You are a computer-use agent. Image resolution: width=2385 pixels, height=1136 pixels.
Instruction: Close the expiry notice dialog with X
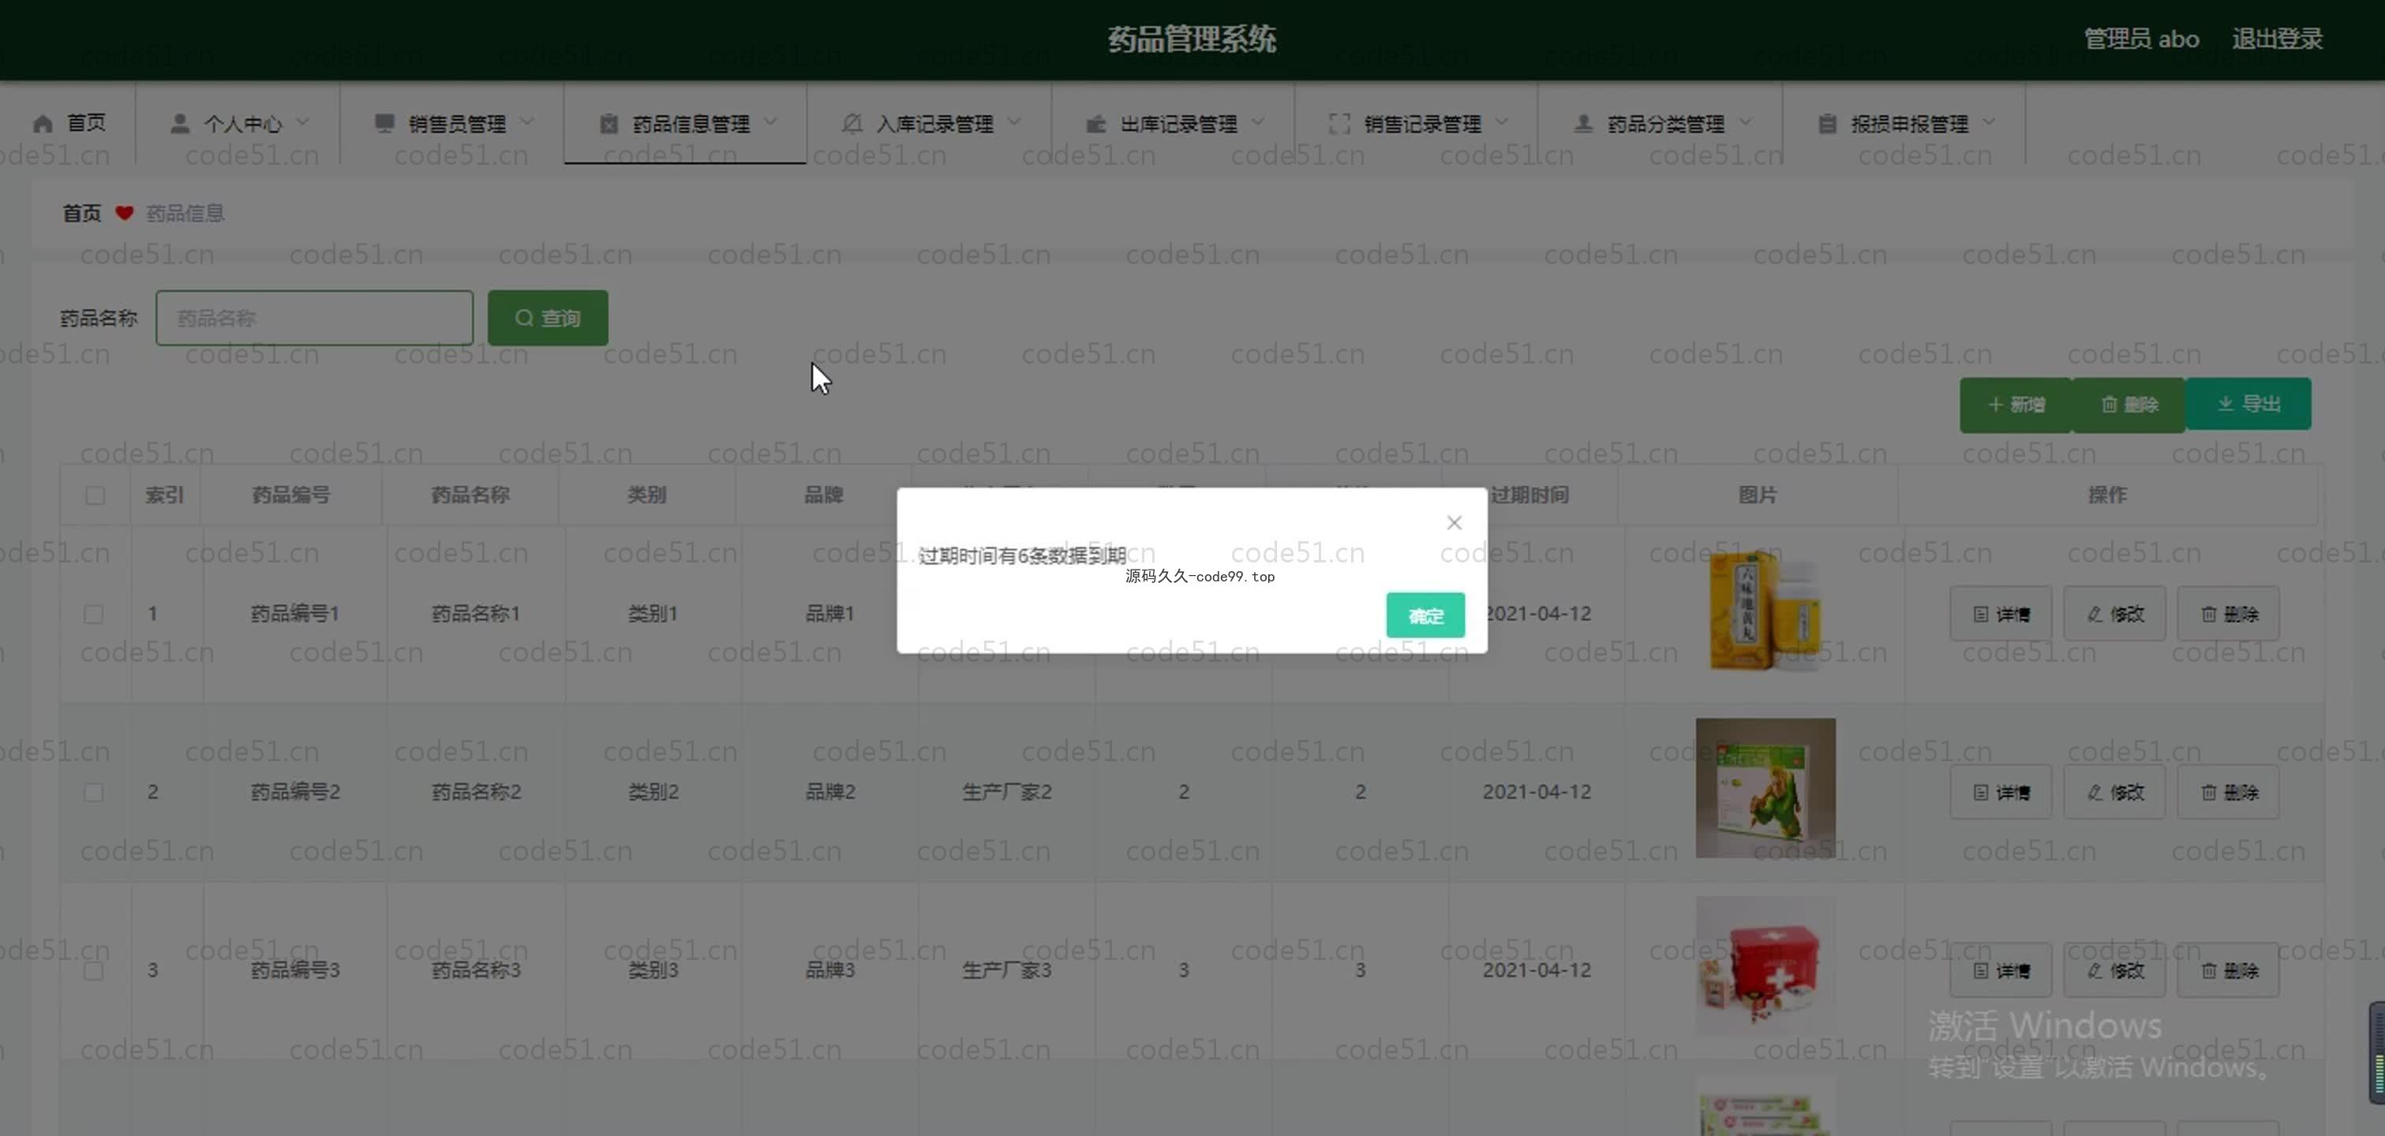coord(1454,523)
